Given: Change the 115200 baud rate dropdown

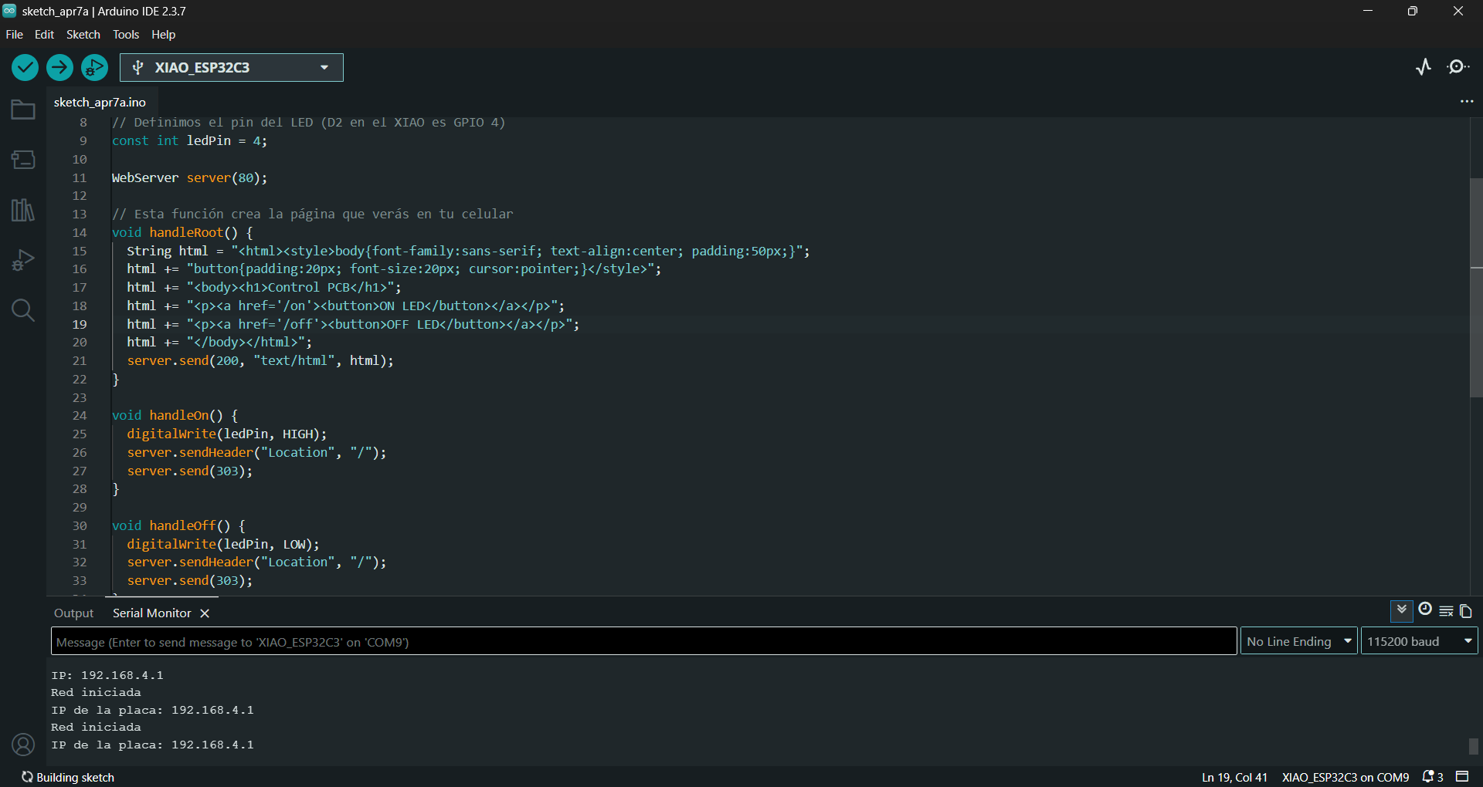Looking at the screenshot, I should click(1419, 641).
